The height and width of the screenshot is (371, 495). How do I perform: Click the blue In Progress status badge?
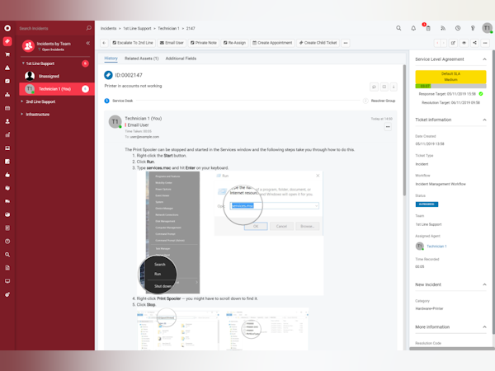(427, 204)
